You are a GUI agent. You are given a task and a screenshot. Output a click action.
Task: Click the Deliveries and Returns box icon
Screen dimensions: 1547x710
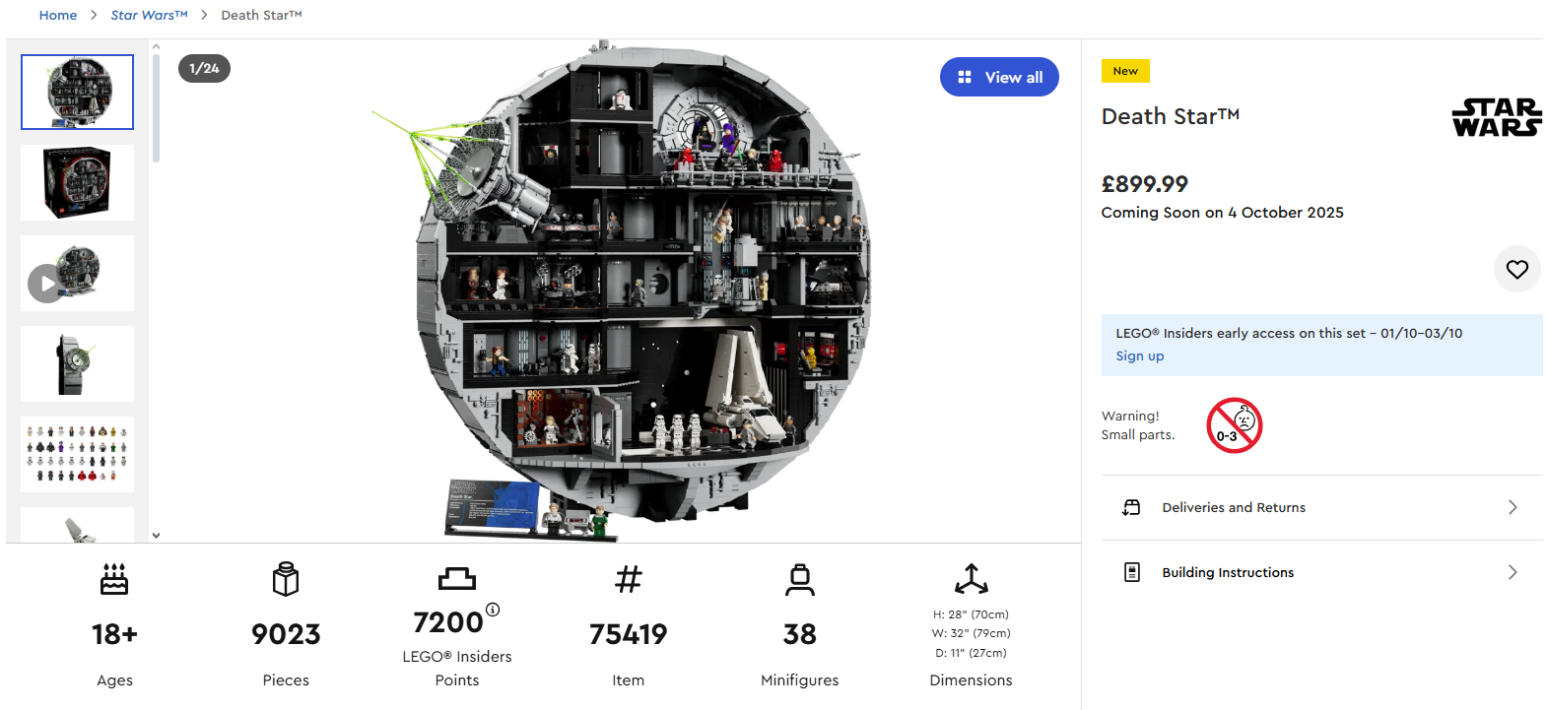click(1131, 507)
